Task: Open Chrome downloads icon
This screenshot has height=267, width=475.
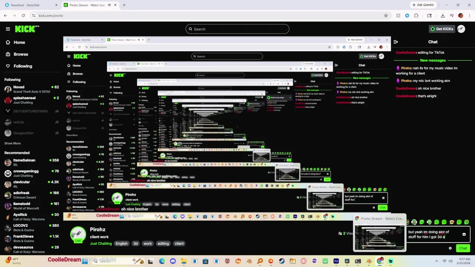Action: tap(443, 16)
